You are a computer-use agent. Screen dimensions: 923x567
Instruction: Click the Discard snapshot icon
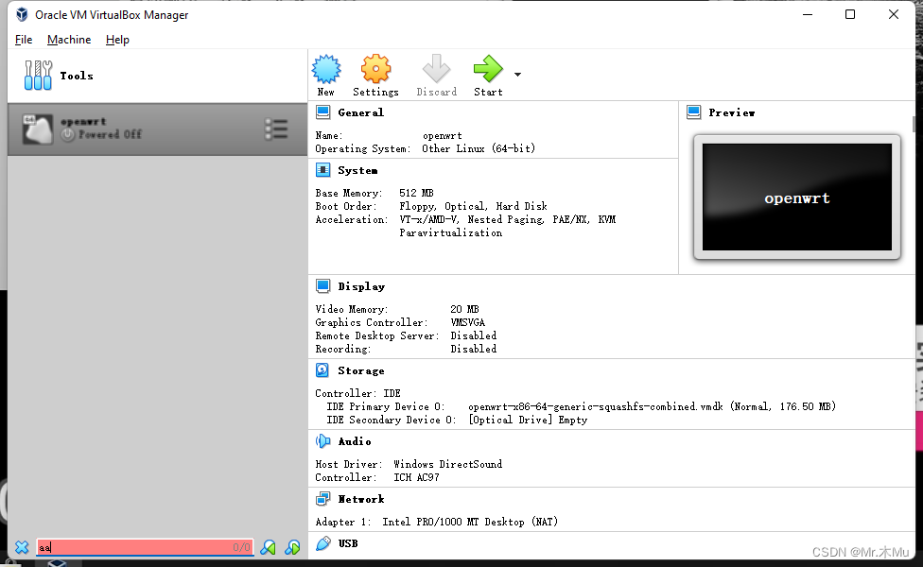436,70
